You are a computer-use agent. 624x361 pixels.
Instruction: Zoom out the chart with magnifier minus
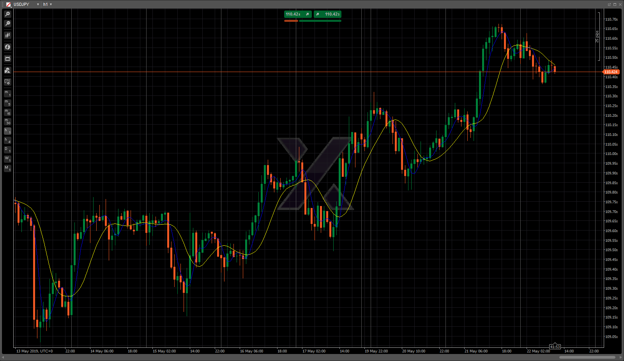(7, 24)
